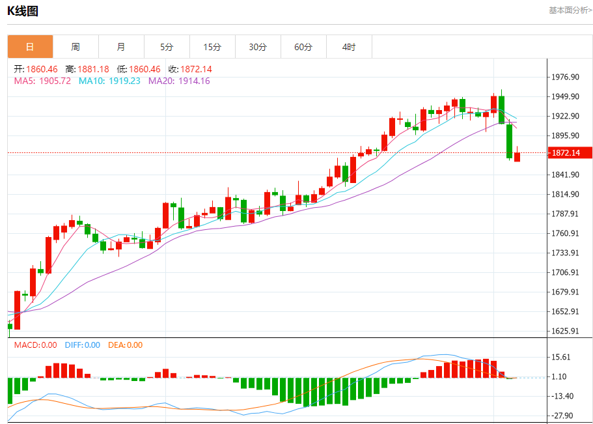Click the 1625.91 price axis label
The height and width of the screenshot is (424, 593).
tap(566, 332)
